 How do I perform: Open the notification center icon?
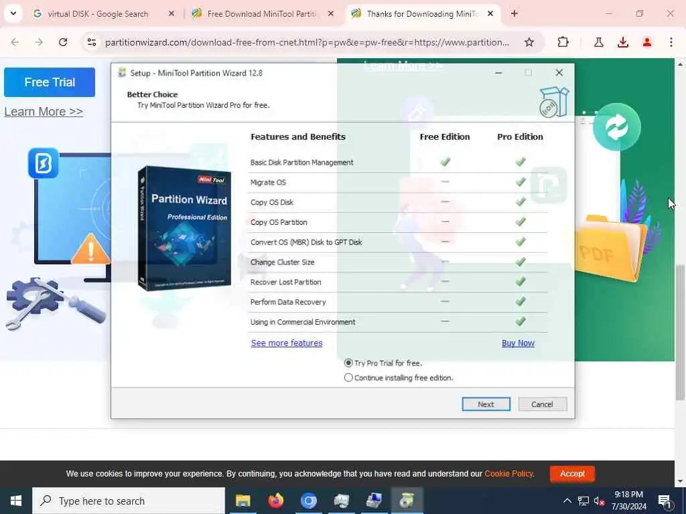[665, 502]
